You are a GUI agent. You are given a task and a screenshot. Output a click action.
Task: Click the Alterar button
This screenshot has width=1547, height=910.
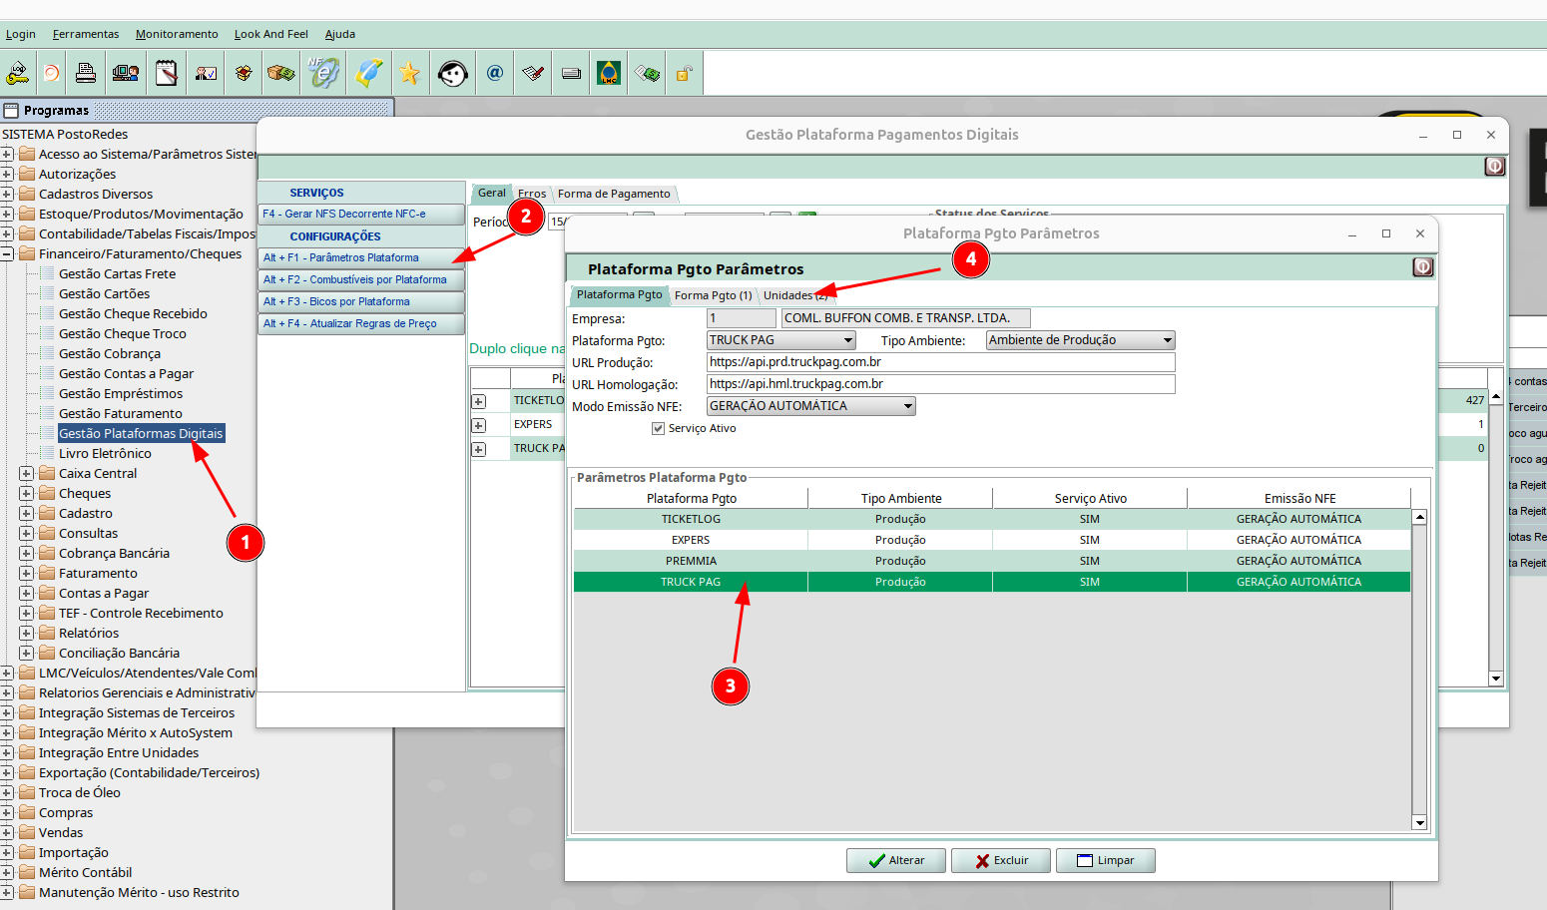(895, 861)
